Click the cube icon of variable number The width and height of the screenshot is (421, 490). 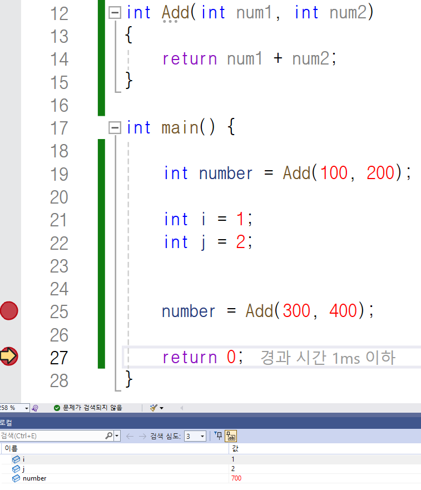pyautogui.click(x=16, y=478)
